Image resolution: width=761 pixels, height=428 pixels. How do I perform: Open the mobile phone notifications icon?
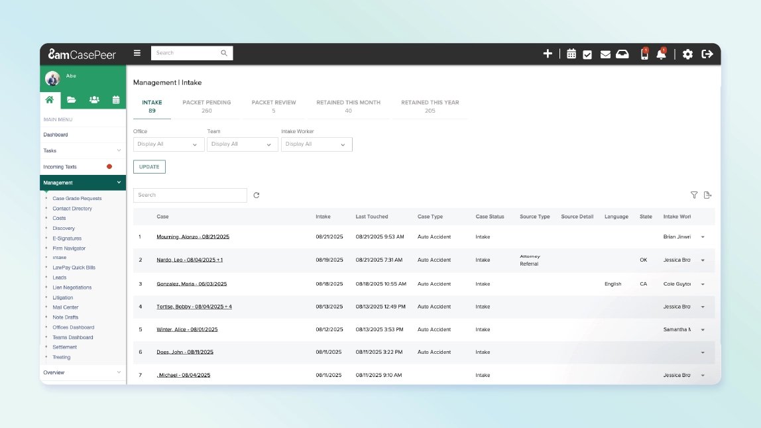click(x=644, y=54)
